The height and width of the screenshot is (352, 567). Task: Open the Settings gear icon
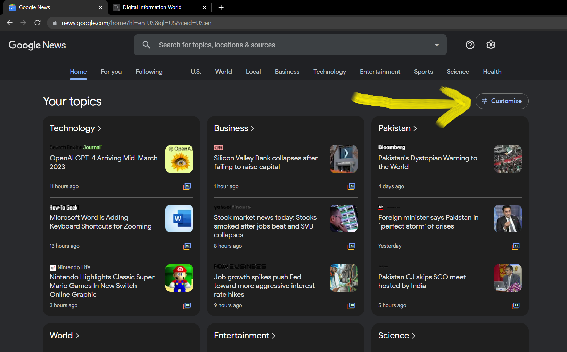[x=491, y=45]
